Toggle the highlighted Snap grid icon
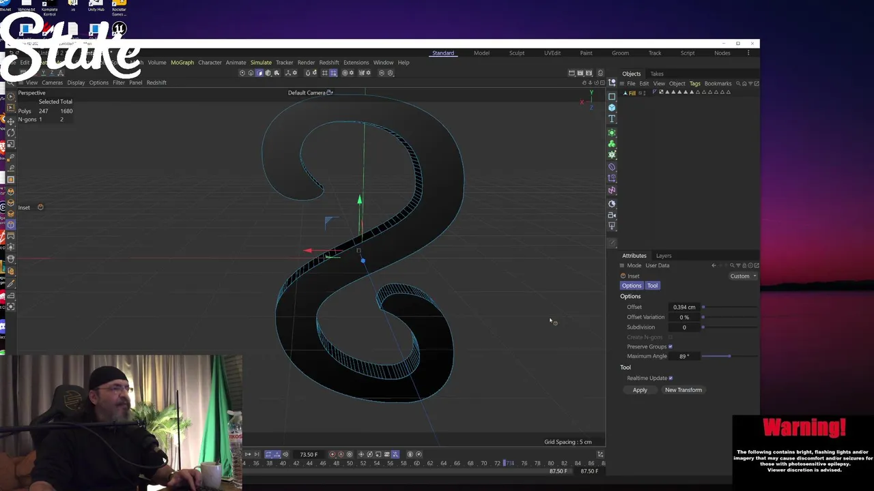Viewport: 874px width, 491px height. tap(333, 73)
